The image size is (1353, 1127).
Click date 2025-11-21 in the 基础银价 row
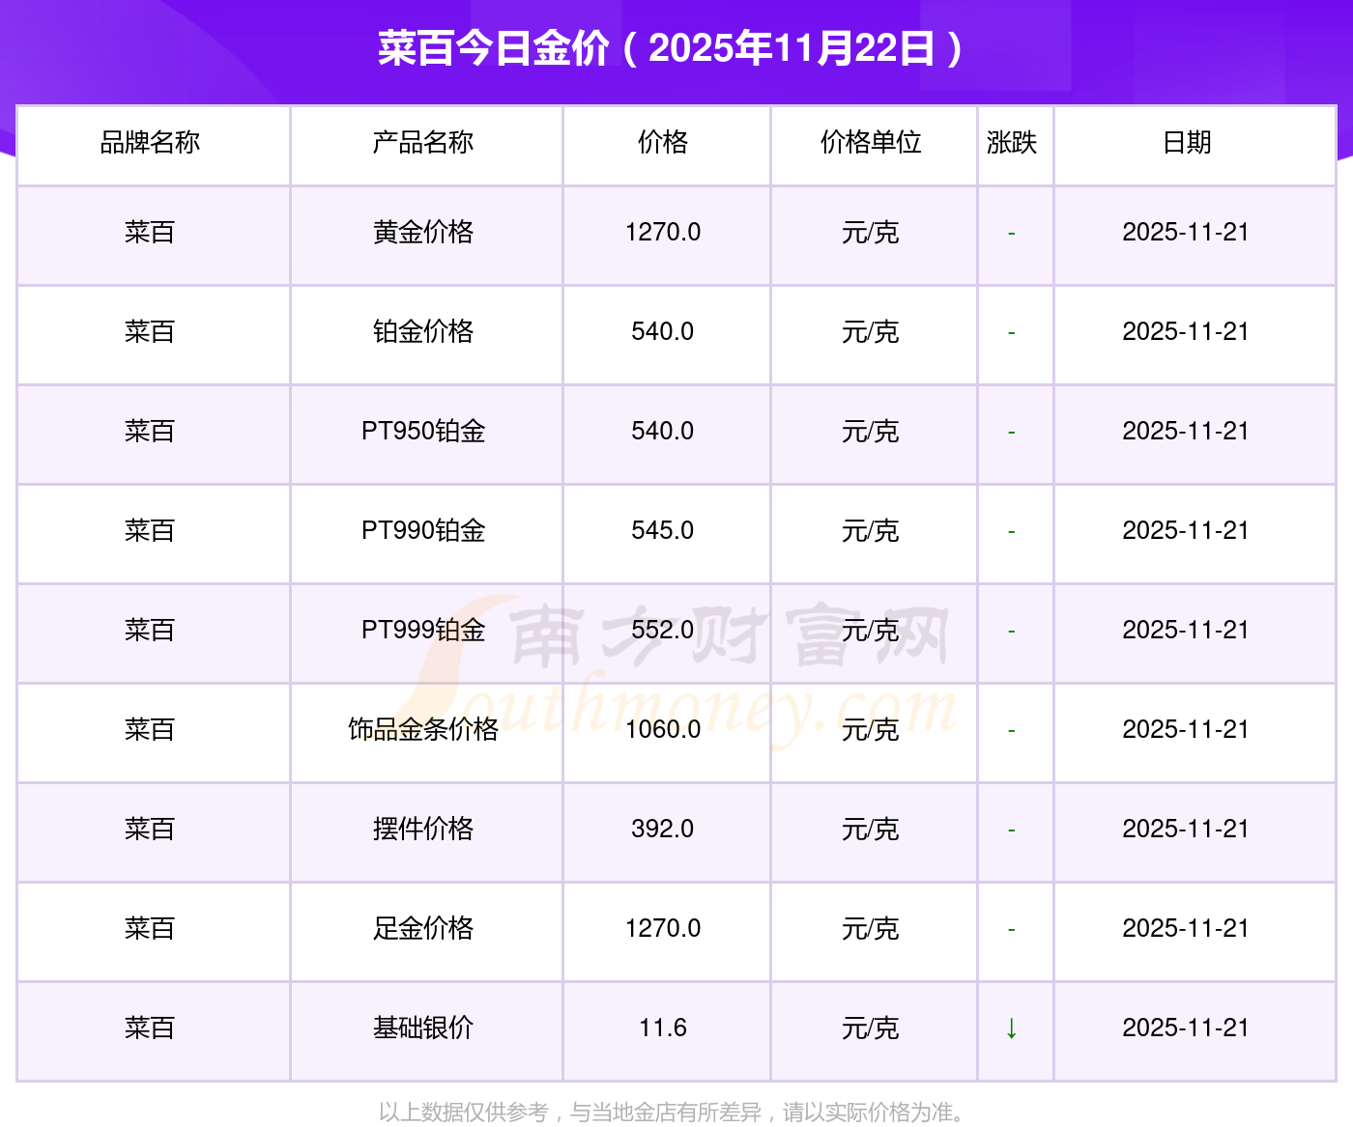coord(1186,1028)
